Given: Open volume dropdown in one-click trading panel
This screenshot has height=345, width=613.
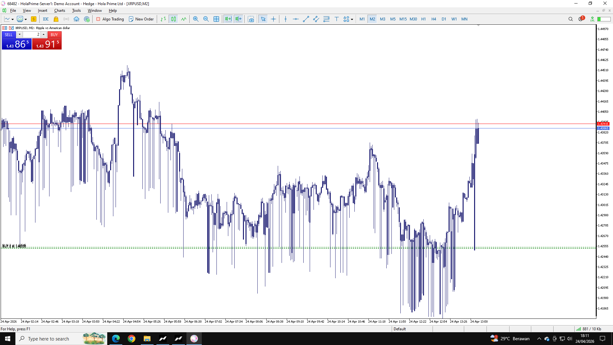Looking at the screenshot, I should [19, 34].
